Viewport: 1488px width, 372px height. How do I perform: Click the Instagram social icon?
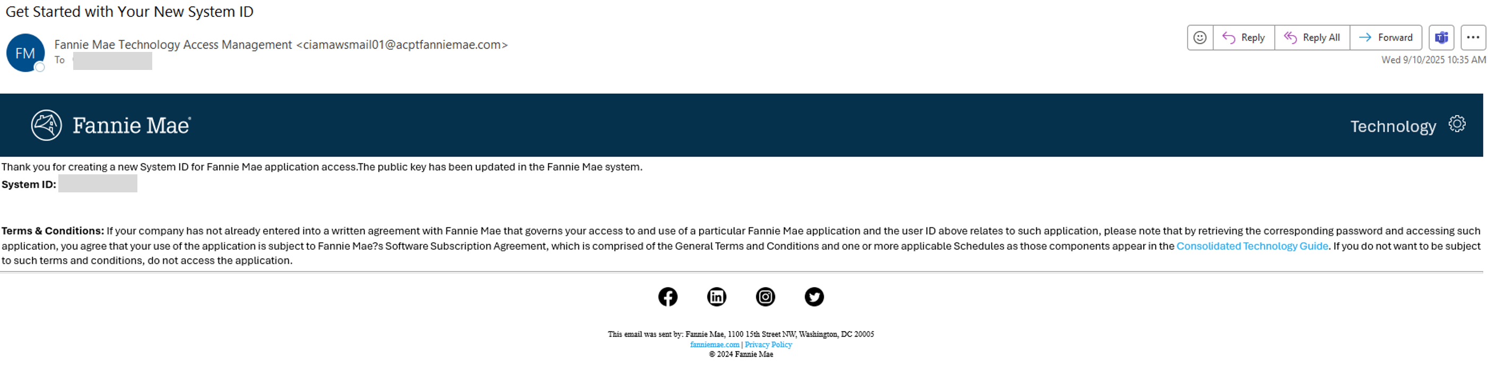coord(765,297)
